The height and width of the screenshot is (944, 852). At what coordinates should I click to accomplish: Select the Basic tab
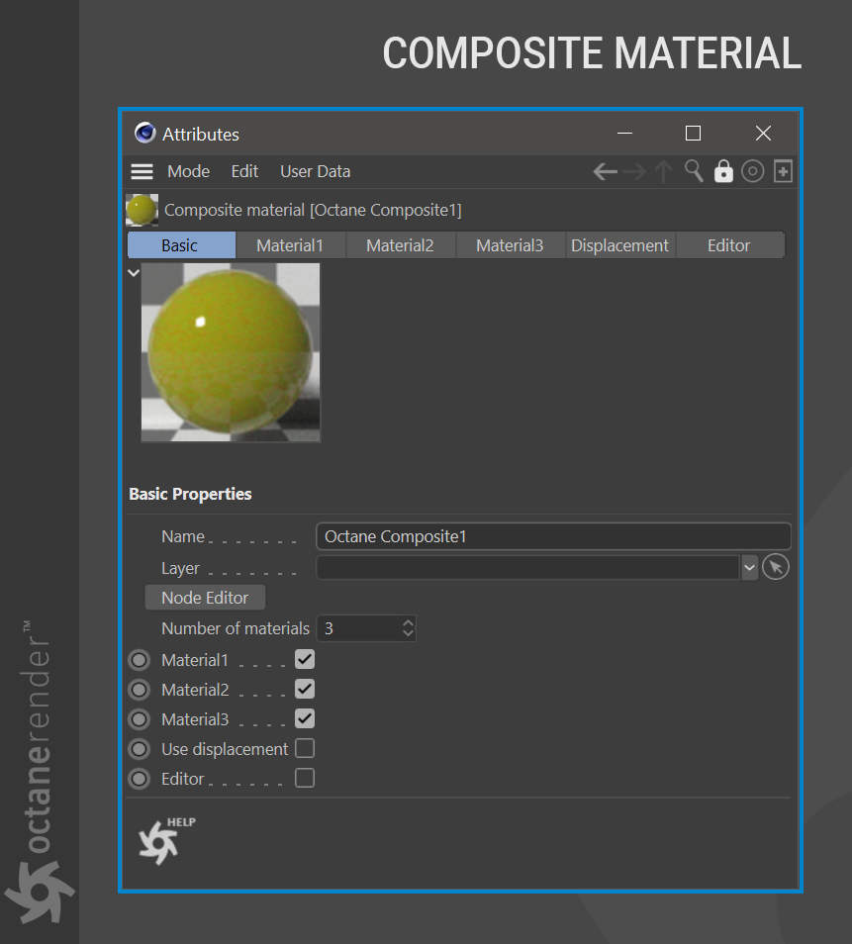(181, 245)
